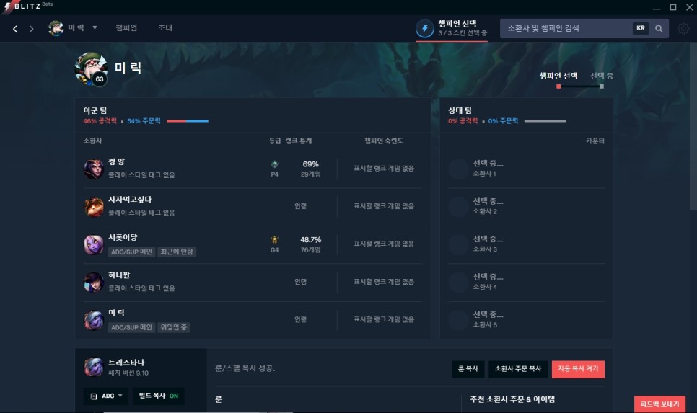Click the 추천 소환사 주문 & 아이템 heading
The height and width of the screenshot is (413, 697).
pyautogui.click(x=512, y=399)
